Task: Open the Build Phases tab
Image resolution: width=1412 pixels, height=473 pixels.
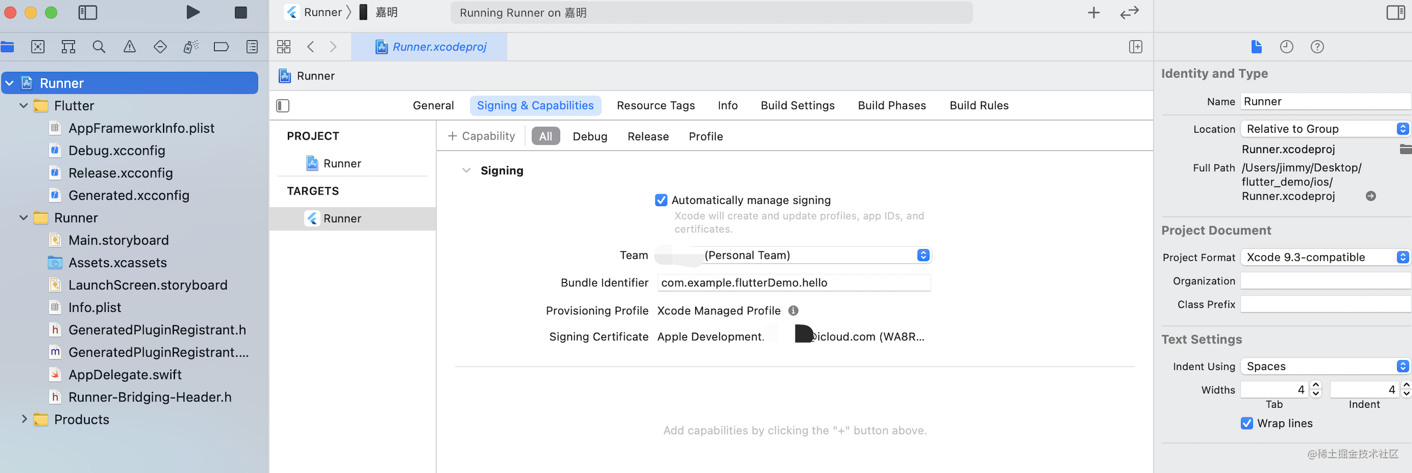Action: [x=892, y=105]
